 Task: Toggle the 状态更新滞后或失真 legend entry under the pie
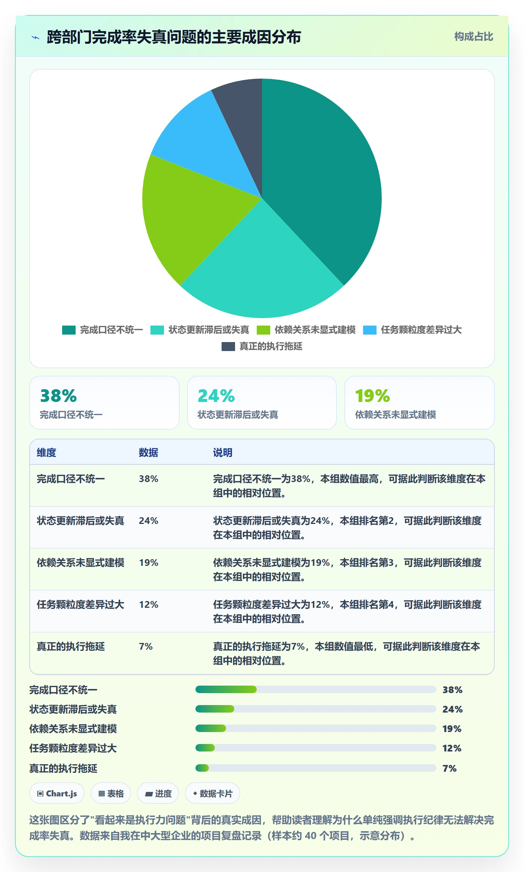[200, 330]
